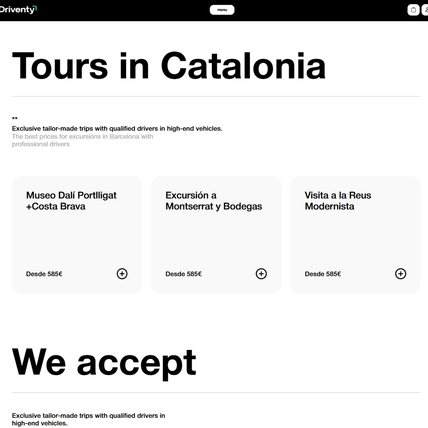This screenshot has height=428, width=428.
Task: Click the bold tagline under Tours in Catalonia
Action: click(117, 128)
